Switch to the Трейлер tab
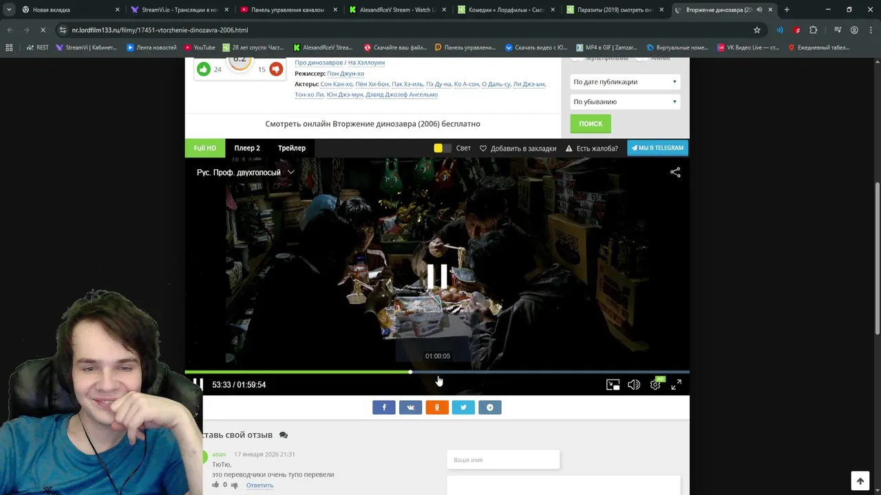Screen dimensions: 881x495 pyautogui.click(x=292, y=148)
